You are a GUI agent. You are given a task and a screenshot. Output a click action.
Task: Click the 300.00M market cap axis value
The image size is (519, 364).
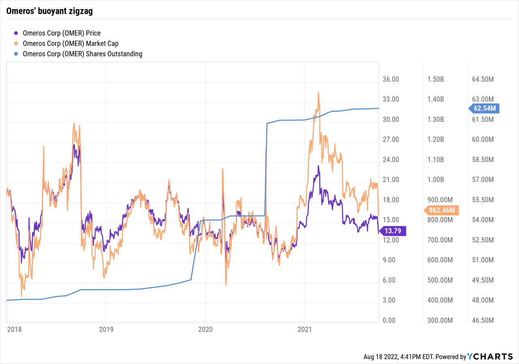440,320
